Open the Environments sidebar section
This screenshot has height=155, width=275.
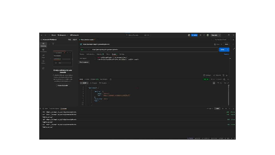point(43,51)
